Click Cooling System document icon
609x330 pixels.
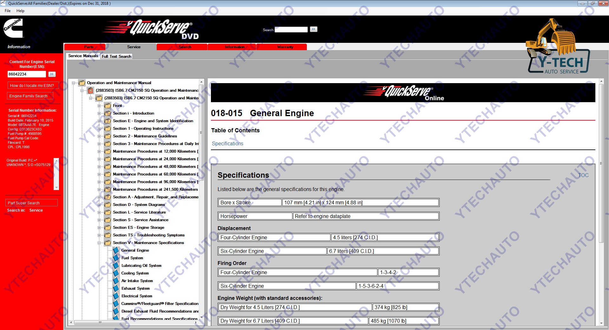pos(116,273)
